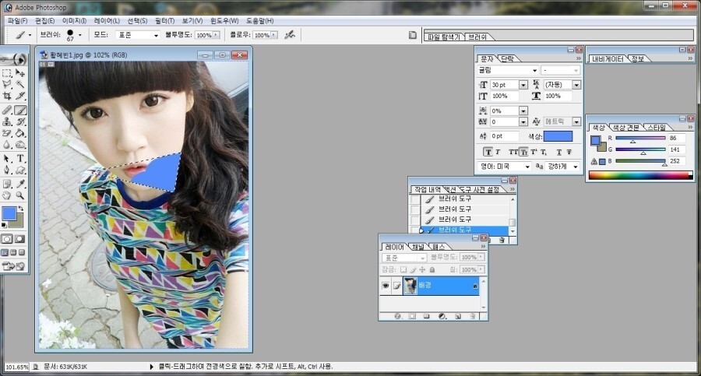Swap foreground and background colors
701x376 pixels.
point(20,209)
